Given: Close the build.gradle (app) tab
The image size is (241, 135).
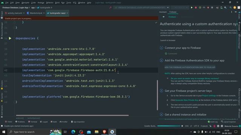Looking at the screenshot, I should pyautogui.click(x=67, y=13).
